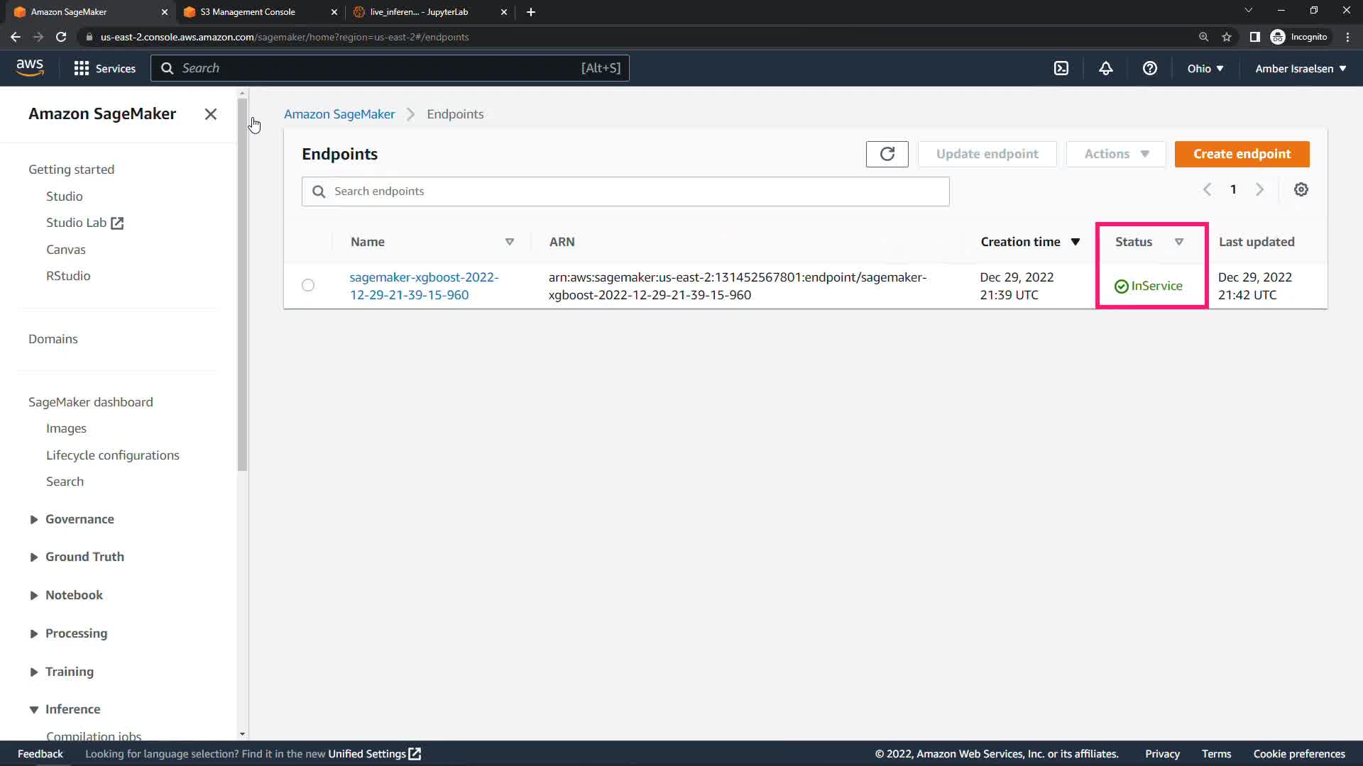Screen dimensions: 1363x766
Task: Click the AWS logo home icon
Action: 30,68
